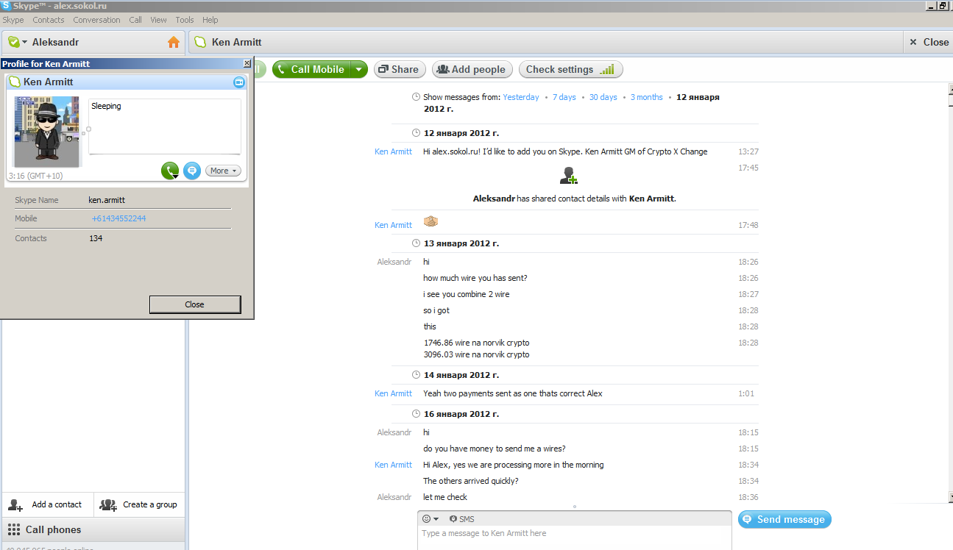Click the Create a group button
Screen dimensions: 953x550
pos(139,504)
